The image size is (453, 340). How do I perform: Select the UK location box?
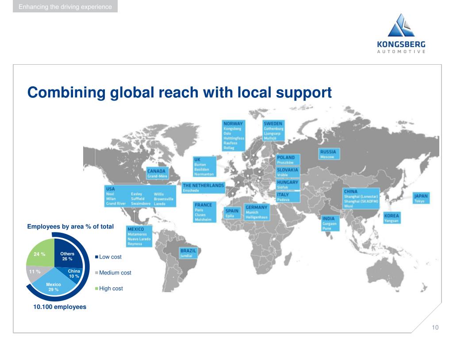(x=204, y=166)
